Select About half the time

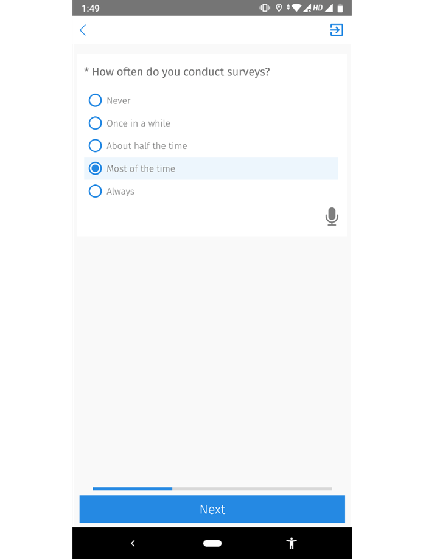(95, 145)
